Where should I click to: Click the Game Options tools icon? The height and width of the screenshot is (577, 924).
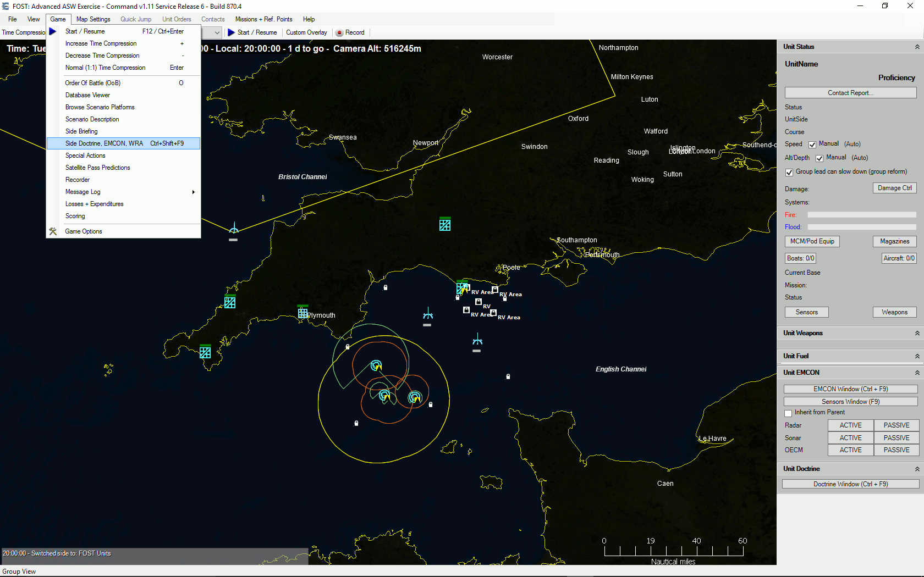pos(53,231)
